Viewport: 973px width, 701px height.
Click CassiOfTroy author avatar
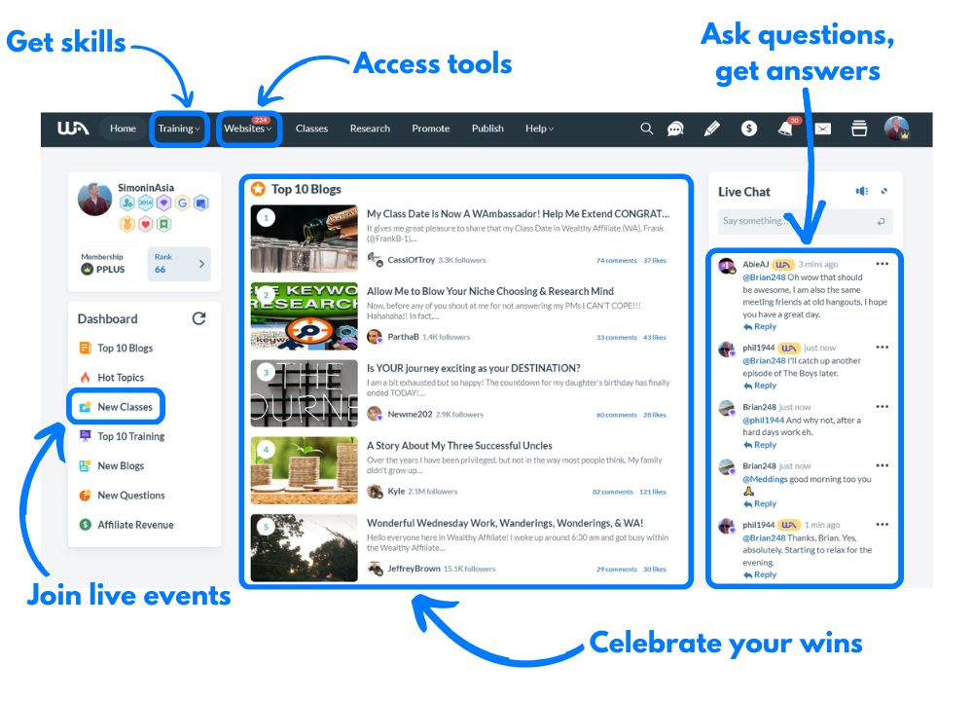375,260
